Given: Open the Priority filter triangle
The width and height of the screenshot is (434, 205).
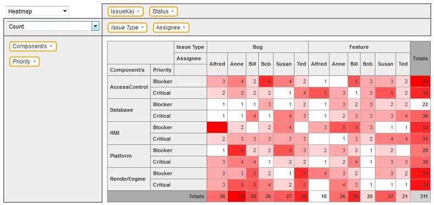Looking at the screenshot, I should [34, 62].
